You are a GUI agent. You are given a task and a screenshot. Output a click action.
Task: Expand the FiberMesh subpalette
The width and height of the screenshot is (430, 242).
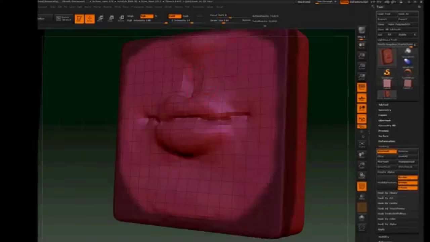(385, 120)
